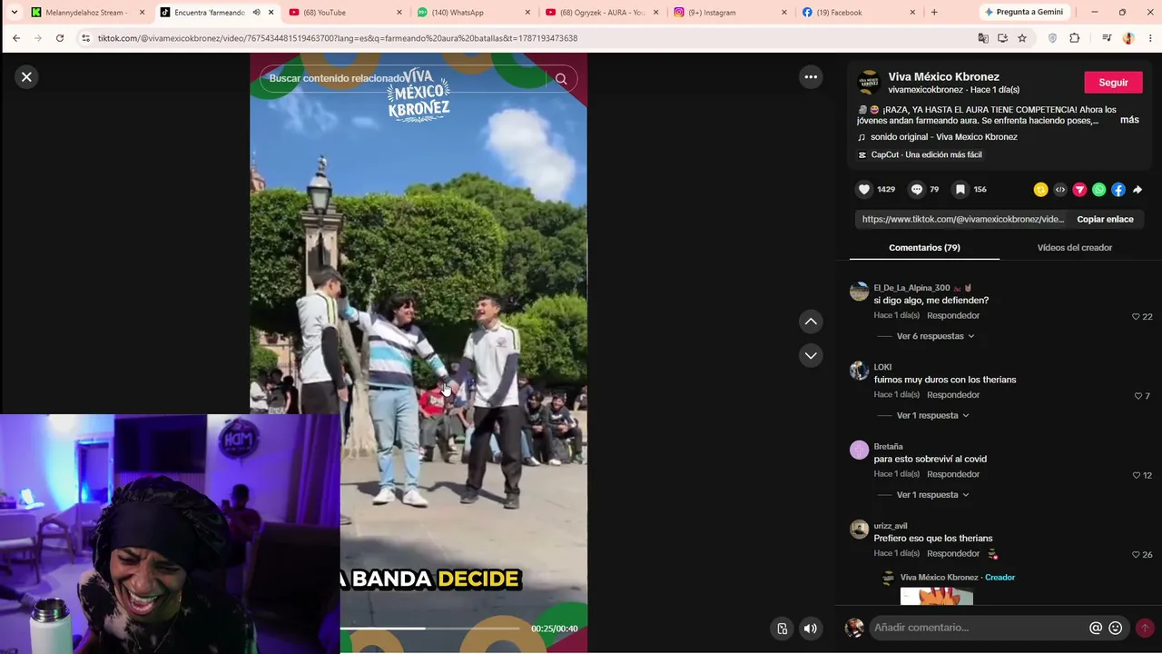Open more share options arrow
This screenshot has width=1162, height=654.
pos(1137,190)
